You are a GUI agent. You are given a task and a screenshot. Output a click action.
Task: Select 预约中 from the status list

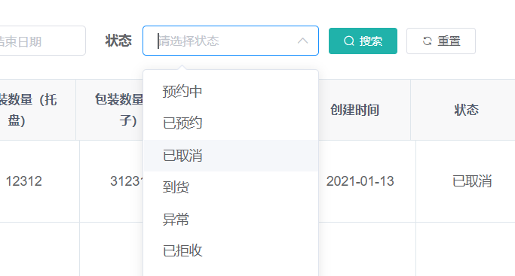231,91
